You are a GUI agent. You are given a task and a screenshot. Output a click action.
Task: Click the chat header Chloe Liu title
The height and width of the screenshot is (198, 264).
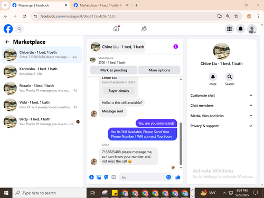[x=118, y=47]
